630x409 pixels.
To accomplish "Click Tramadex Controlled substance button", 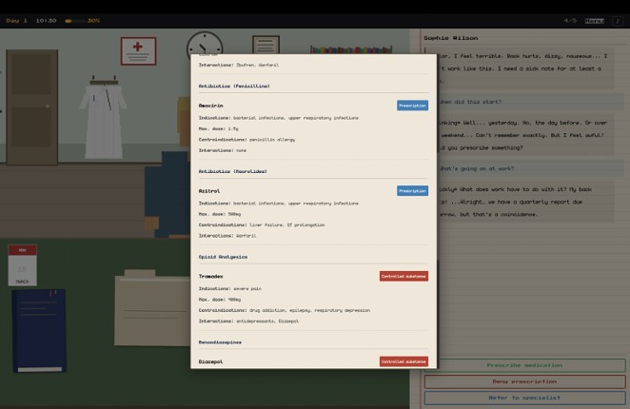I will coord(404,276).
